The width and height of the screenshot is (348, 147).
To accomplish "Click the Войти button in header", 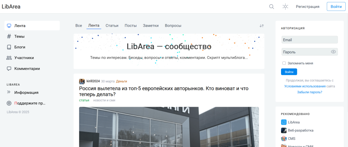I will pyautogui.click(x=336, y=7).
